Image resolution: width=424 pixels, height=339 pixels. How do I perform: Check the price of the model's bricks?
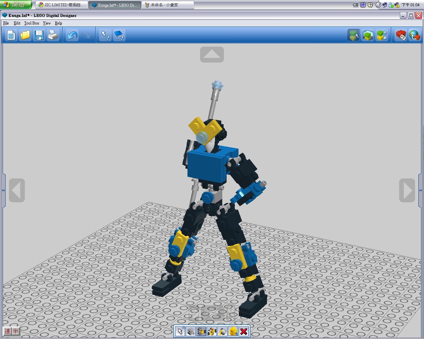[x=401, y=35]
